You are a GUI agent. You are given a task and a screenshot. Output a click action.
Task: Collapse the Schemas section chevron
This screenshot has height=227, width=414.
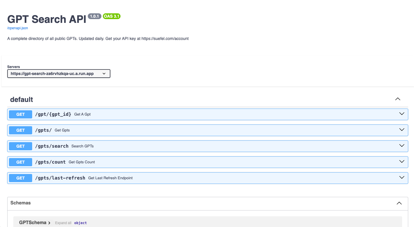pyautogui.click(x=399, y=203)
